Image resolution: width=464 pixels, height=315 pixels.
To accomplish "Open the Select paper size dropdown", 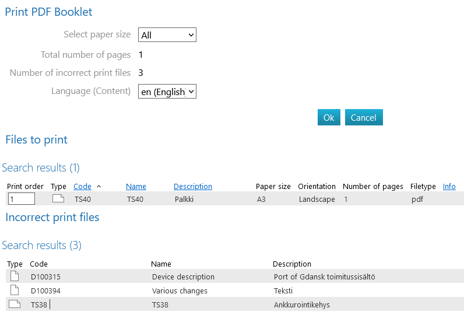I will pyautogui.click(x=167, y=35).
